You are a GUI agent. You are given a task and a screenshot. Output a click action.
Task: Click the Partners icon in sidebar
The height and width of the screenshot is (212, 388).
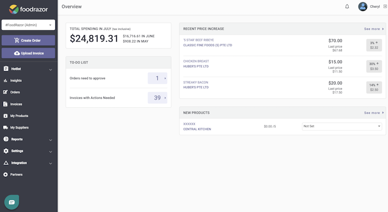click(x=6, y=175)
